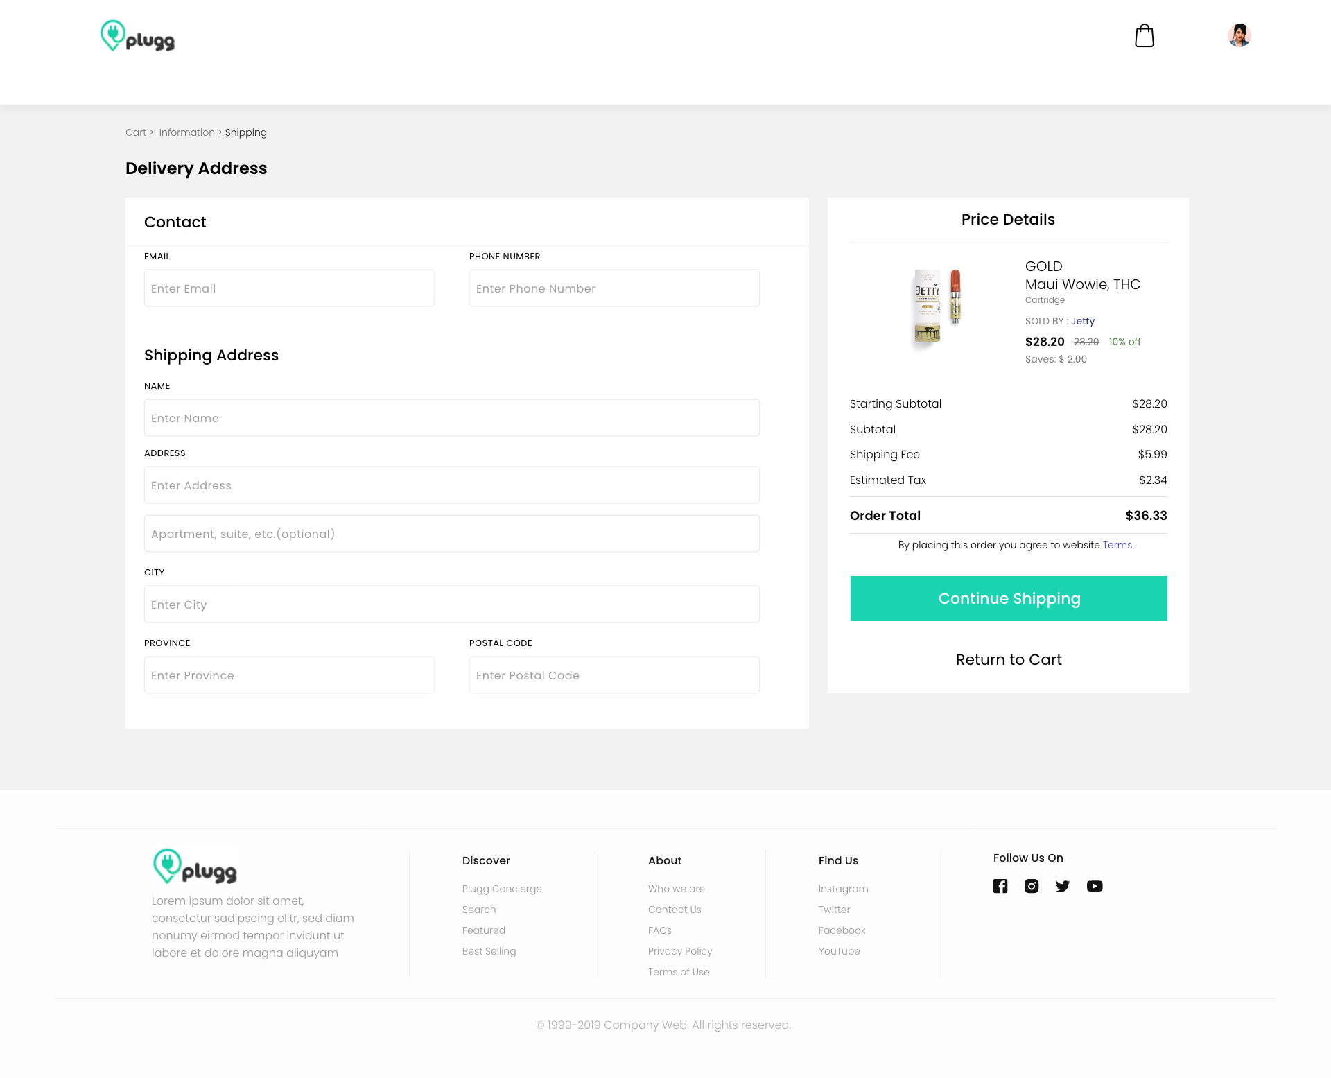This screenshot has width=1331, height=1078.
Task: Focus the Enter Province field
Action: 289,675
